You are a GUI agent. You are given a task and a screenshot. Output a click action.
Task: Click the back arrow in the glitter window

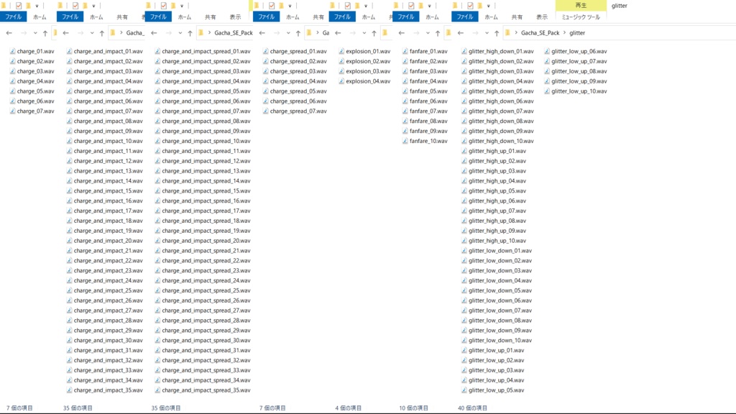pos(461,33)
